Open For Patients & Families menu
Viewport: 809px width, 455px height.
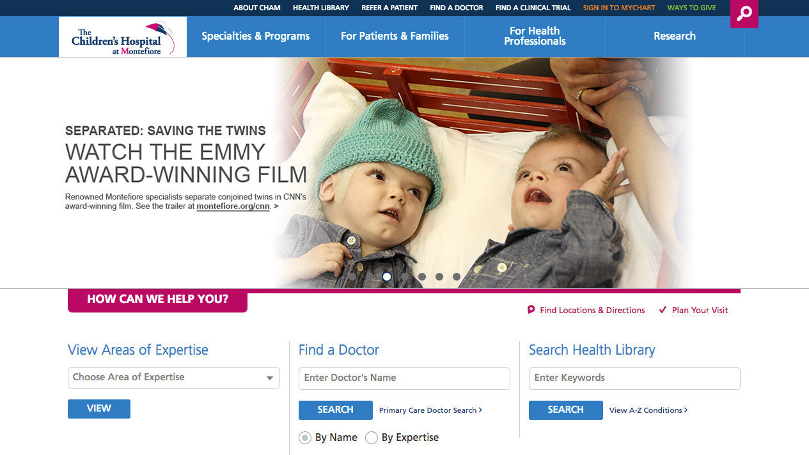pos(395,36)
